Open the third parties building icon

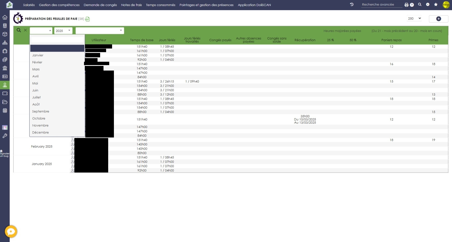point(5,26)
